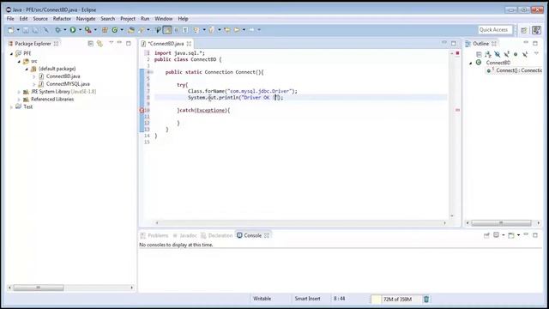Open the Source menu
This screenshot has width=549, height=309.
click(x=40, y=19)
